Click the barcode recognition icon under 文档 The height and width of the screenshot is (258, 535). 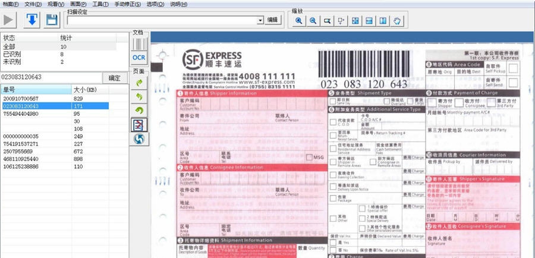pyautogui.click(x=139, y=44)
